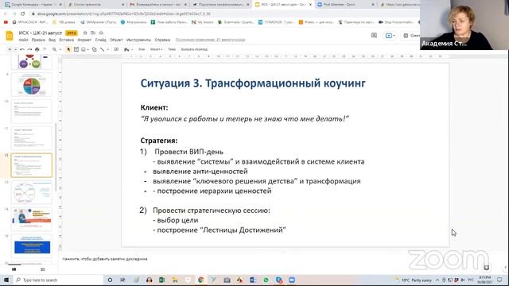
Task: Open the Слайд menu
Action: pos(101,40)
